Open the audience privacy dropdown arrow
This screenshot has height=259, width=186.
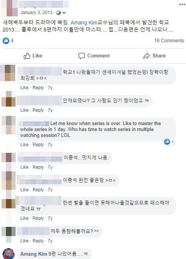64,13
